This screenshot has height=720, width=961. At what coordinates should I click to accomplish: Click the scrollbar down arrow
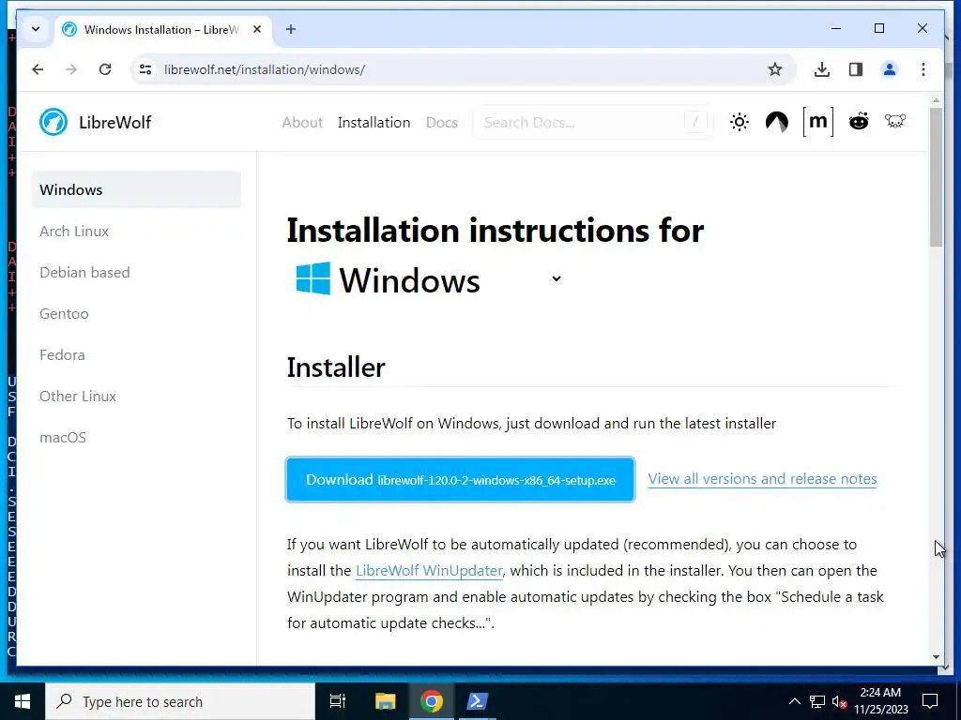[x=936, y=657]
